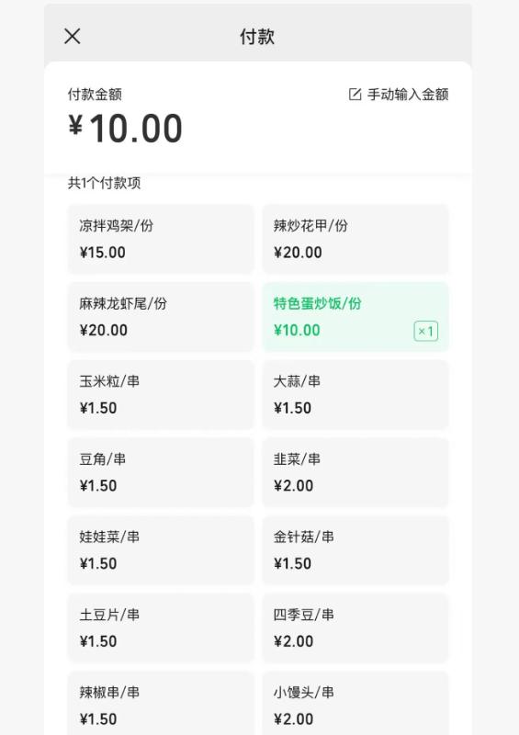The height and width of the screenshot is (735, 519).
Task: Close the 付款 payment screen with X
Action: [73, 36]
